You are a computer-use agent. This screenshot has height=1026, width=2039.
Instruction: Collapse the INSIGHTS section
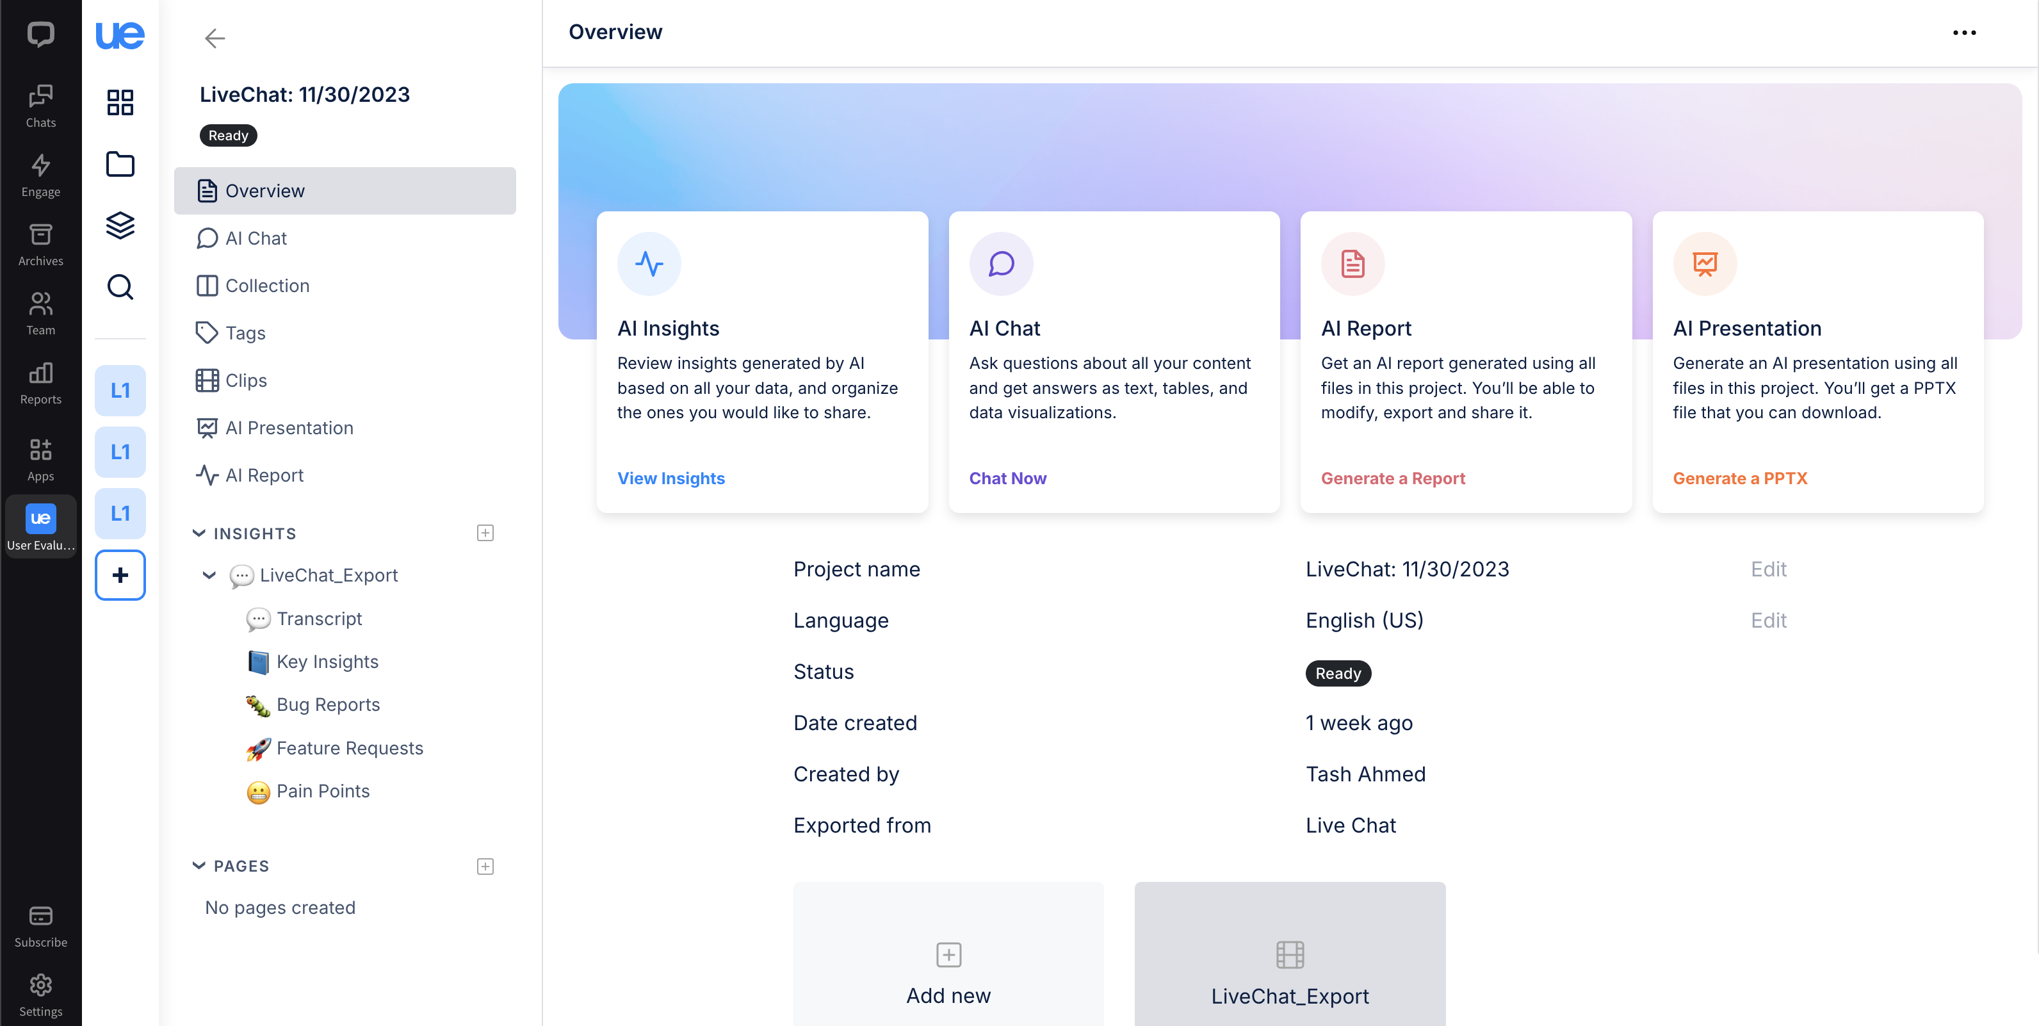click(199, 533)
